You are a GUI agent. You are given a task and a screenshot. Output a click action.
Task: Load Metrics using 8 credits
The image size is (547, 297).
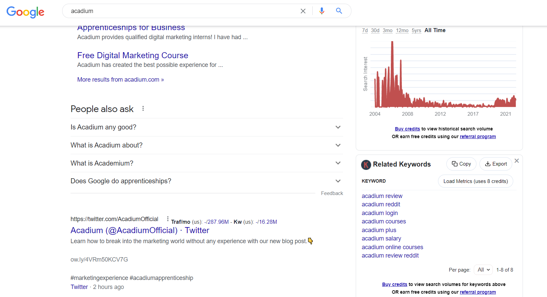(475, 181)
